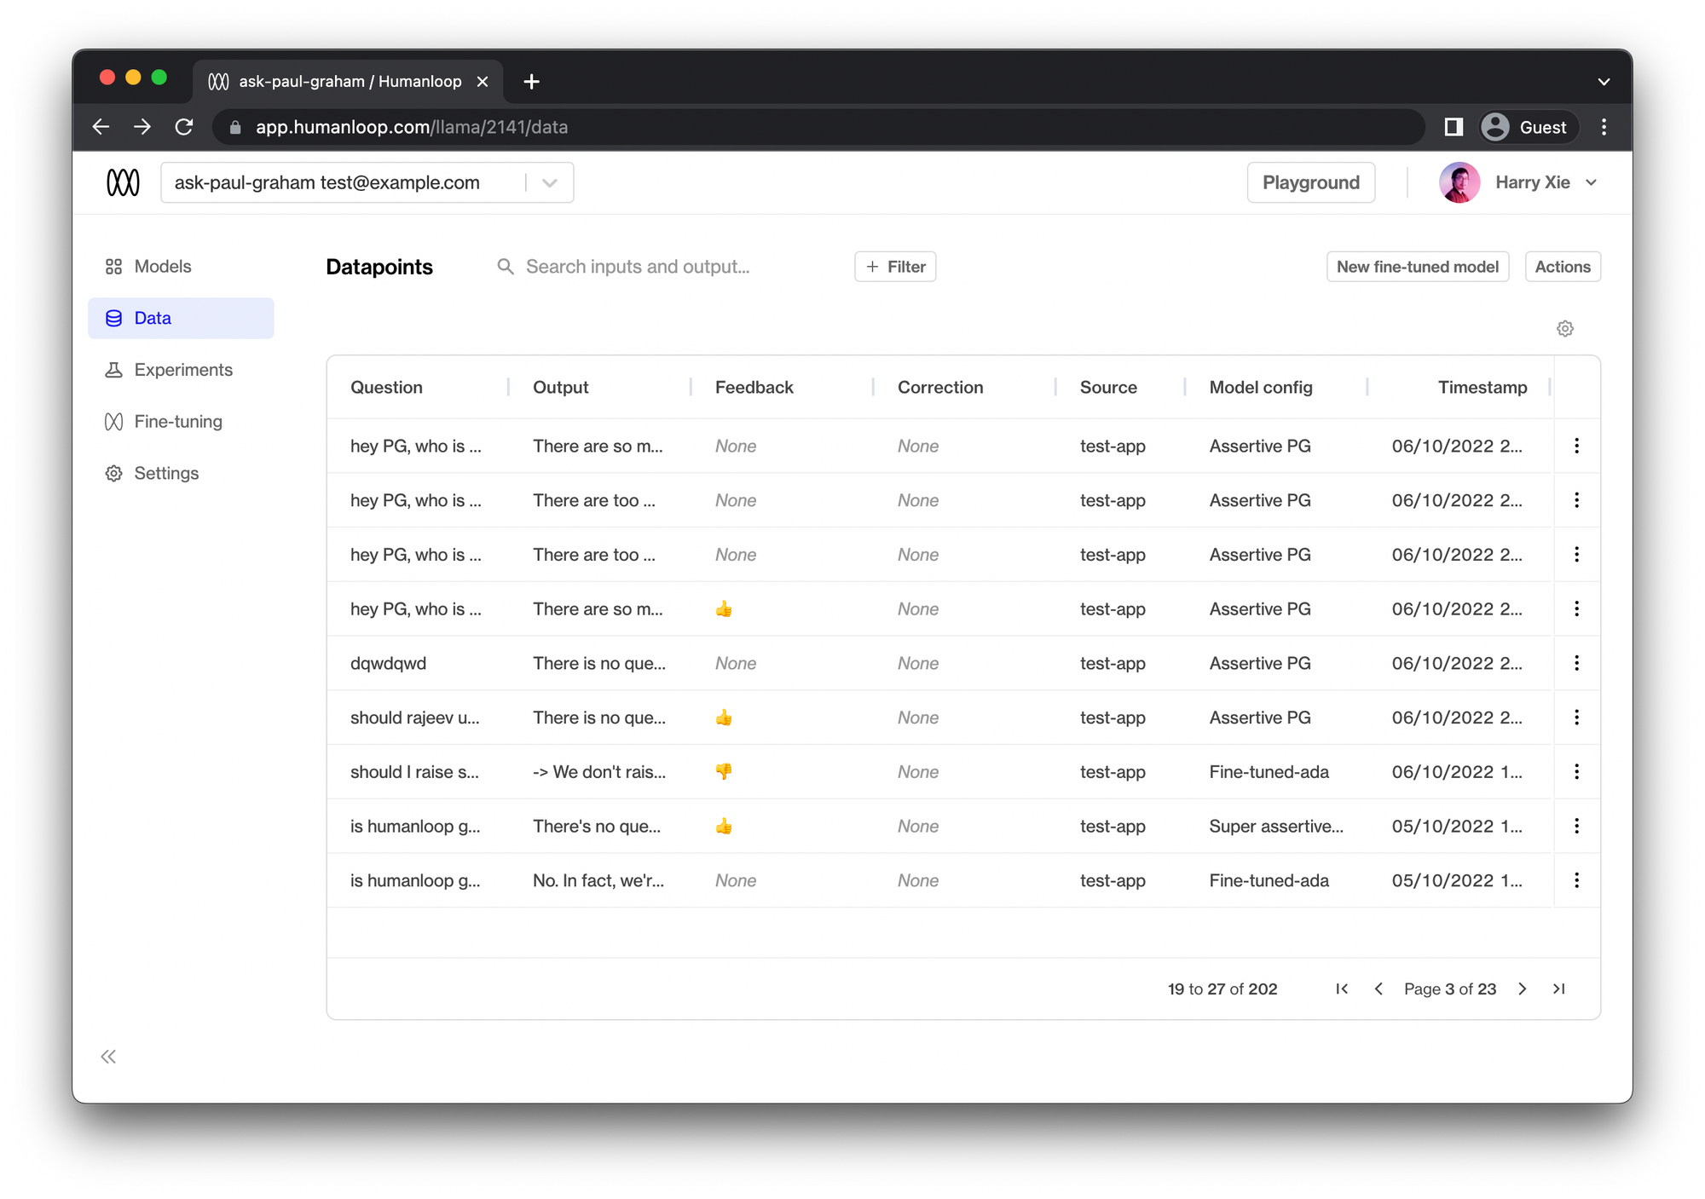Jump to last page of datapoints
This screenshot has width=1705, height=1199.
pyautogui.click(x=1559, y=989)
